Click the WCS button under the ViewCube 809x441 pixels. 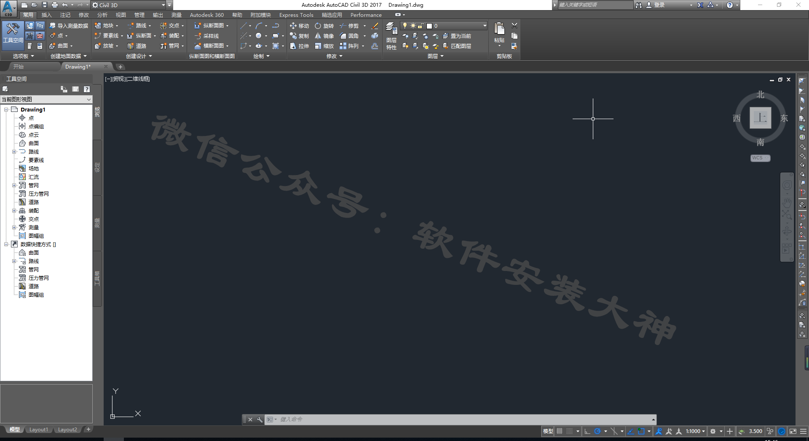click(x=760, y=158)
